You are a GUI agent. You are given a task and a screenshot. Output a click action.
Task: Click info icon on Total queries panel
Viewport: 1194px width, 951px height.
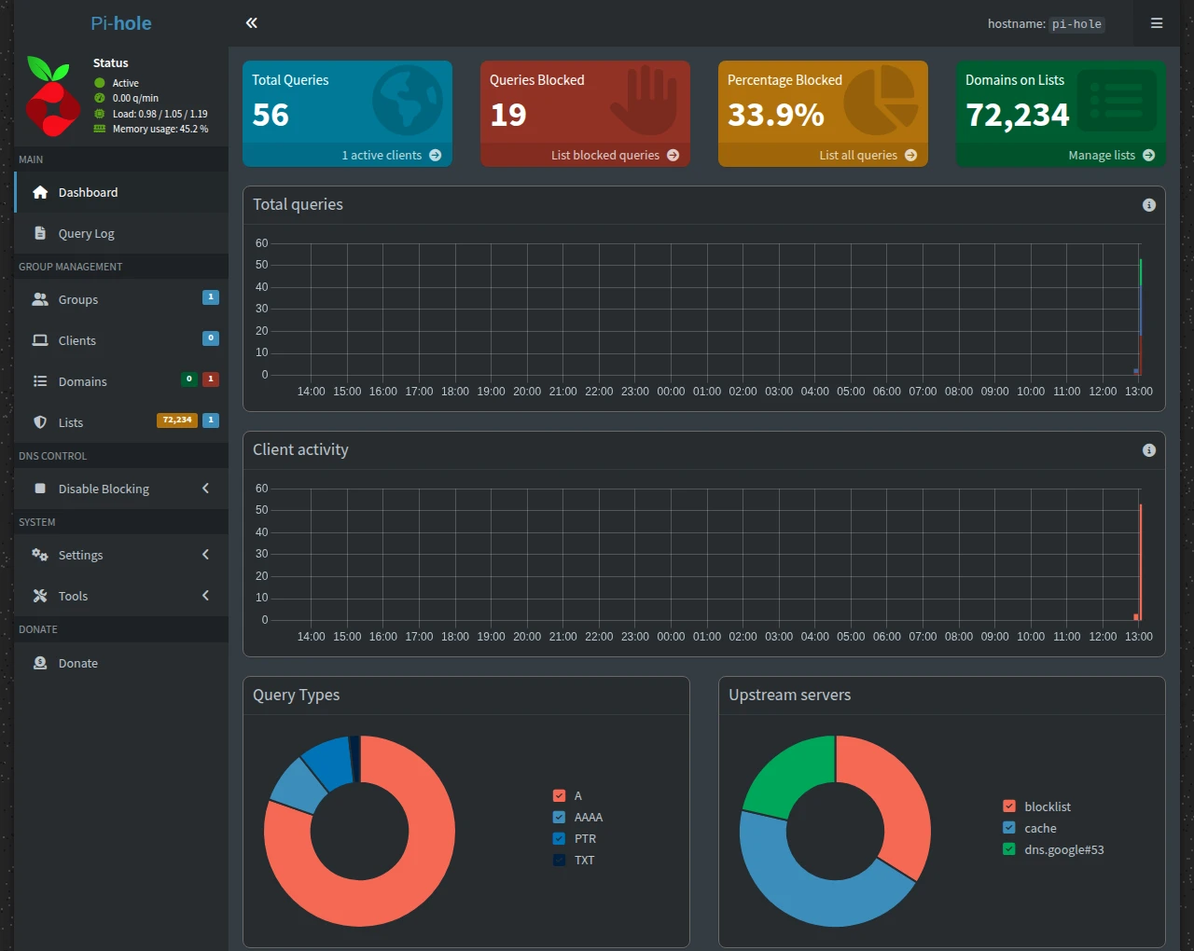[x=1149, y=205]
